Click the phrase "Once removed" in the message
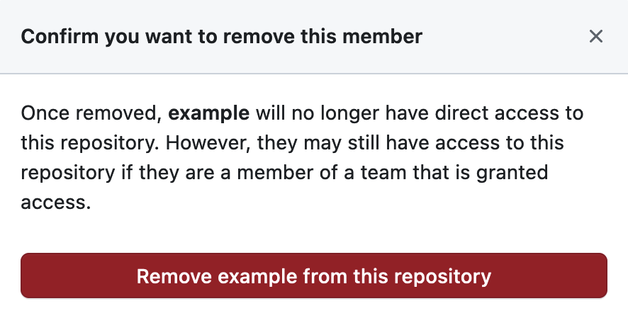This screenshot has width=628, height=318. coord(91,113)
